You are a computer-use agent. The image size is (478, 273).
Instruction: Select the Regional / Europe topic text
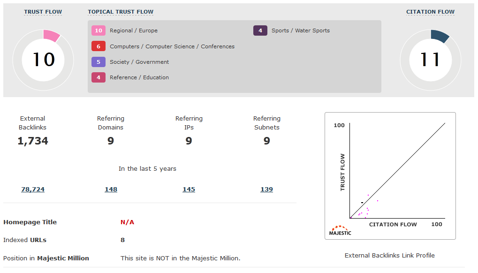point(134,30)
